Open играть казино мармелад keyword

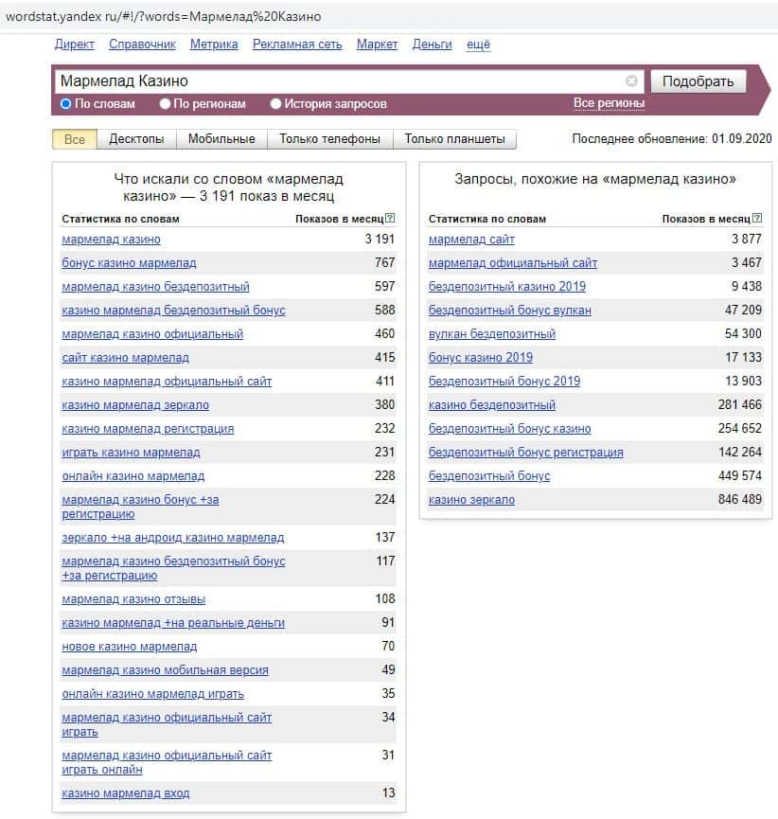point(131,453)
